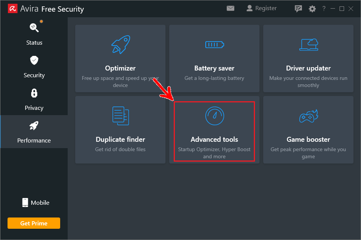Click 'Make your connected devices run smoothly' text
Viewport: 361px width, 240px height.
[x=308, y=81]
